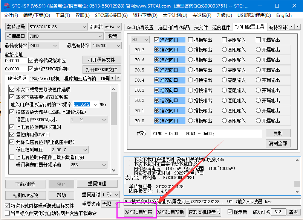Open the P0 port selector dropdown
The image size is (303, 220).
pos(140,40)
